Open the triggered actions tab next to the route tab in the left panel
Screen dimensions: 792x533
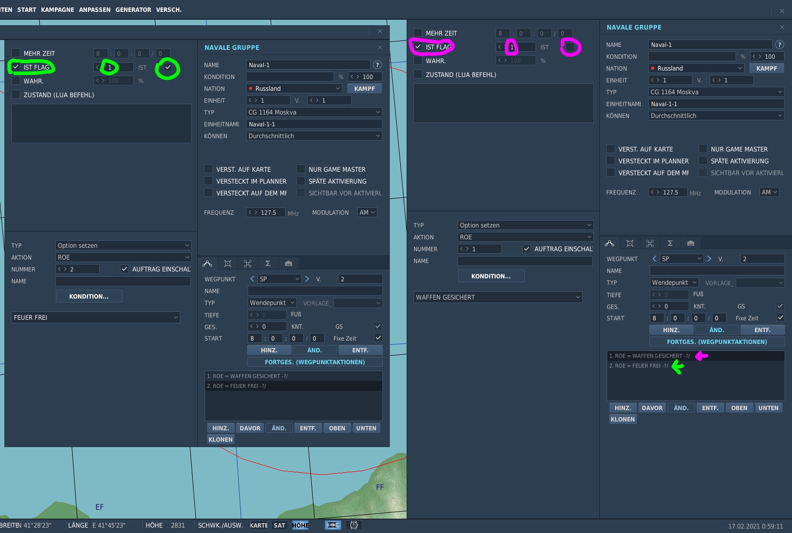tap(228, 264)
